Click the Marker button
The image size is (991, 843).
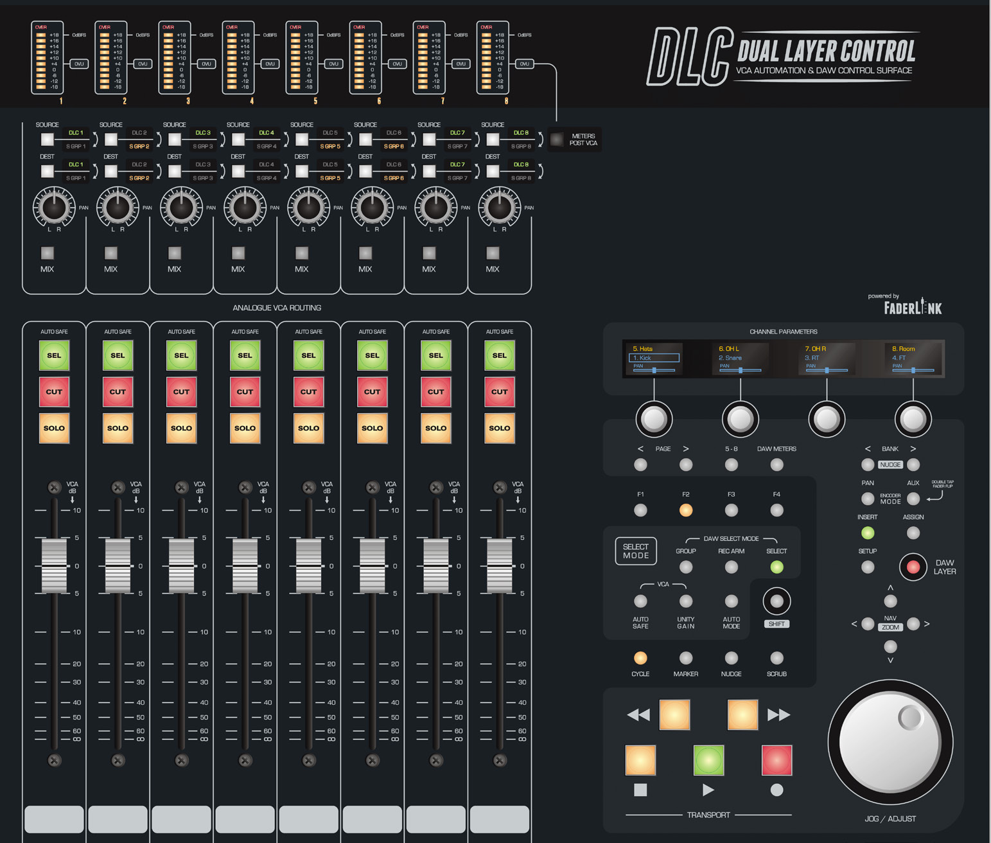pyautogui.click(x=686, y=658)
